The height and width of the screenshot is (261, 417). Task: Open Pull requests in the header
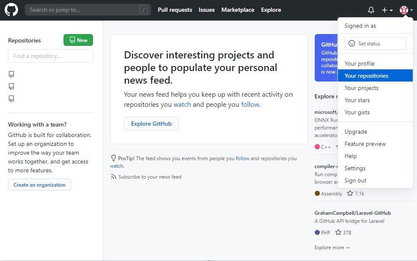coord(175,10)
